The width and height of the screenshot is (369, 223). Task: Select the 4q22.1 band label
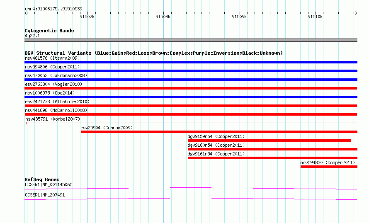point(32,36)
